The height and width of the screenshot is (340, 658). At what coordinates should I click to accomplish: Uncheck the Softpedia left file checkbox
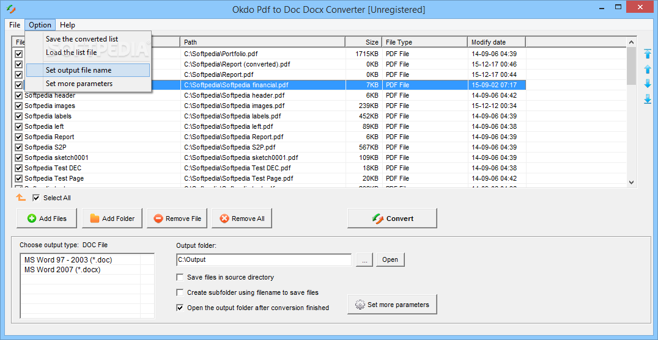coord(18,126)
